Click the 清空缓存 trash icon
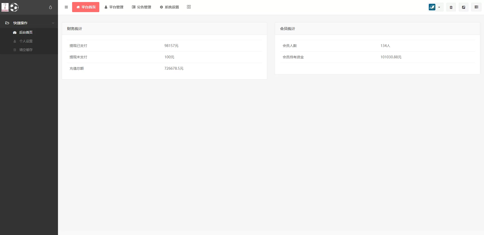484x235 pixels. coord(15,50)
